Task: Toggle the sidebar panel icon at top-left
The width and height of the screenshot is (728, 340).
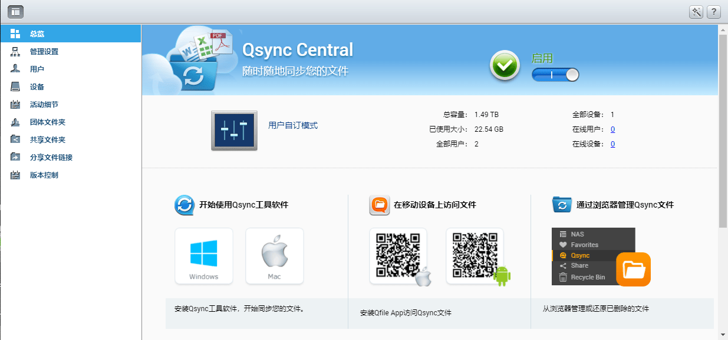Action: tap(15, 11)
